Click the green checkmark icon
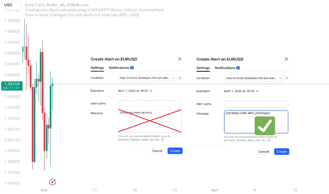The image size is (329, 194). click(264, 126)
